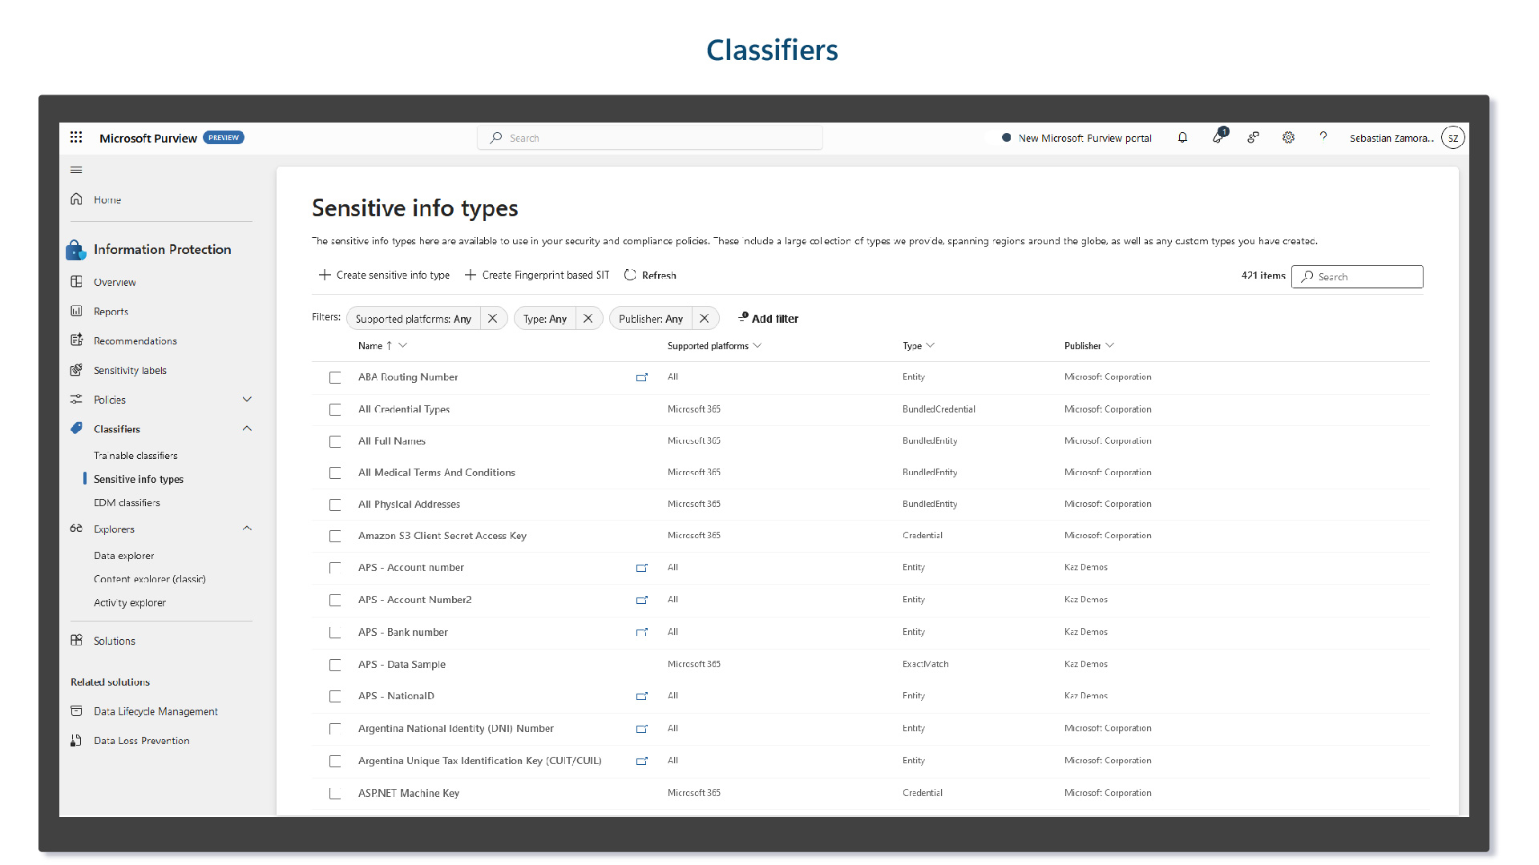Screen dimensions: 1539x865
Task: Open the Name column sort dropdown
Action: point(403,345)
